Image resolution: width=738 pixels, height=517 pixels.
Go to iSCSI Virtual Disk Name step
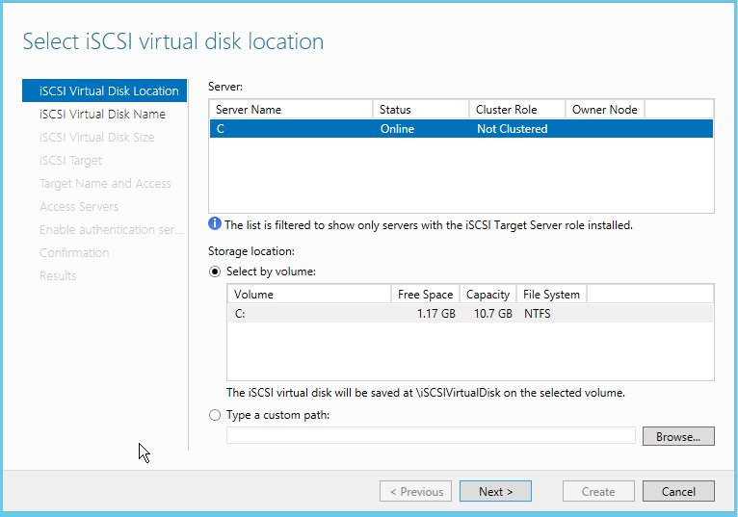click(x=101, y=115)
